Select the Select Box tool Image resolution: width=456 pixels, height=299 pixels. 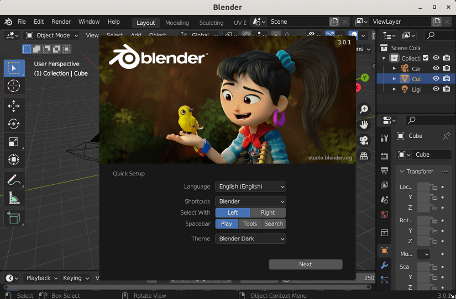14,68
